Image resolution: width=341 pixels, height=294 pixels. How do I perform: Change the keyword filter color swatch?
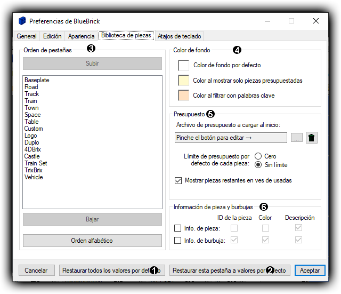point(183,96)
